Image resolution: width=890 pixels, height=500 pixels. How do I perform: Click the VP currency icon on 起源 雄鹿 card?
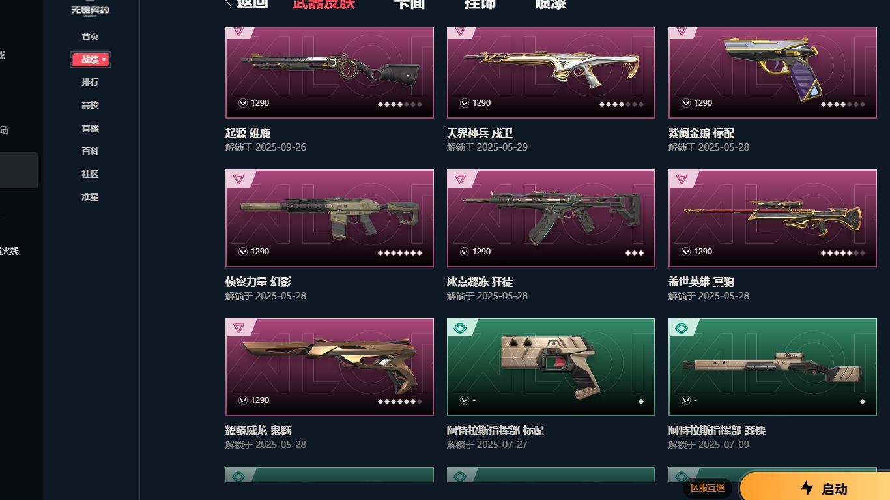coord(243,103)
